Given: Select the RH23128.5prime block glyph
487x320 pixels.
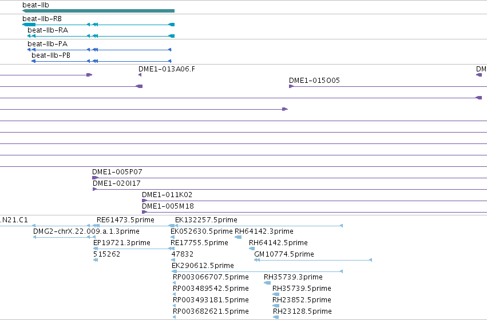Looking at the screenshot, I should 276,317.
